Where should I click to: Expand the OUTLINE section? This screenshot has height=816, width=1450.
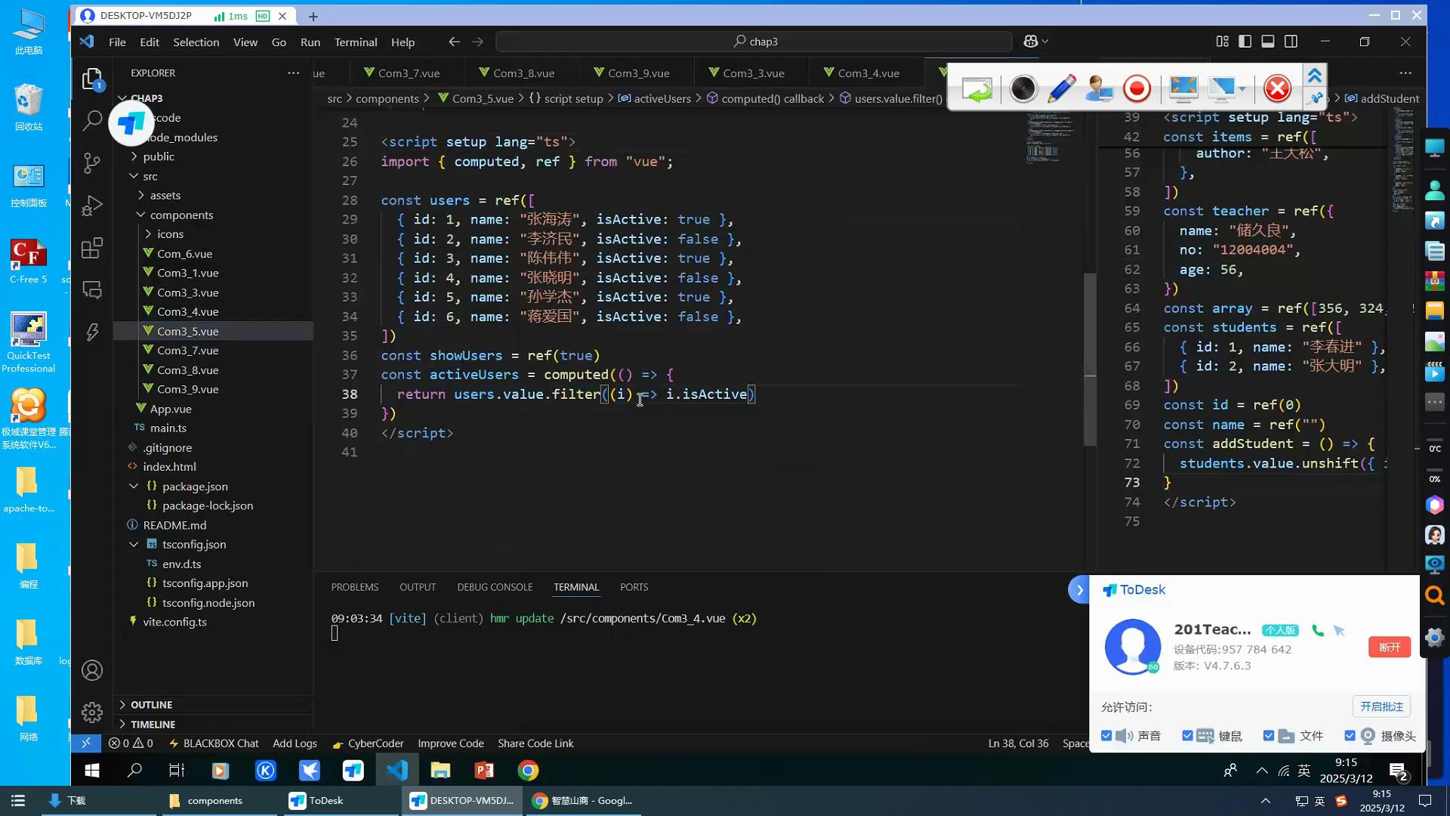click(x=151, y=704)
